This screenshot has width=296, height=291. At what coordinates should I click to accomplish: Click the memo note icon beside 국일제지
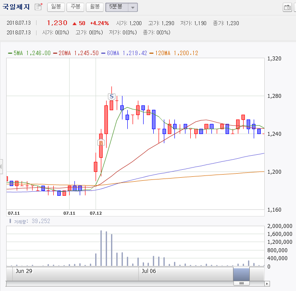pyautogui.click(x=39, y=7)
